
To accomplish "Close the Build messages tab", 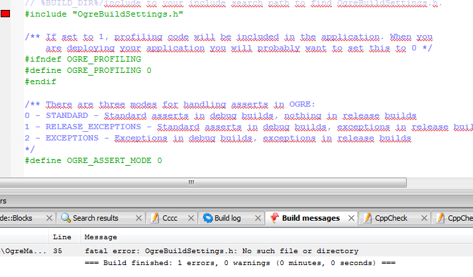I will click(x=351, y=218).
